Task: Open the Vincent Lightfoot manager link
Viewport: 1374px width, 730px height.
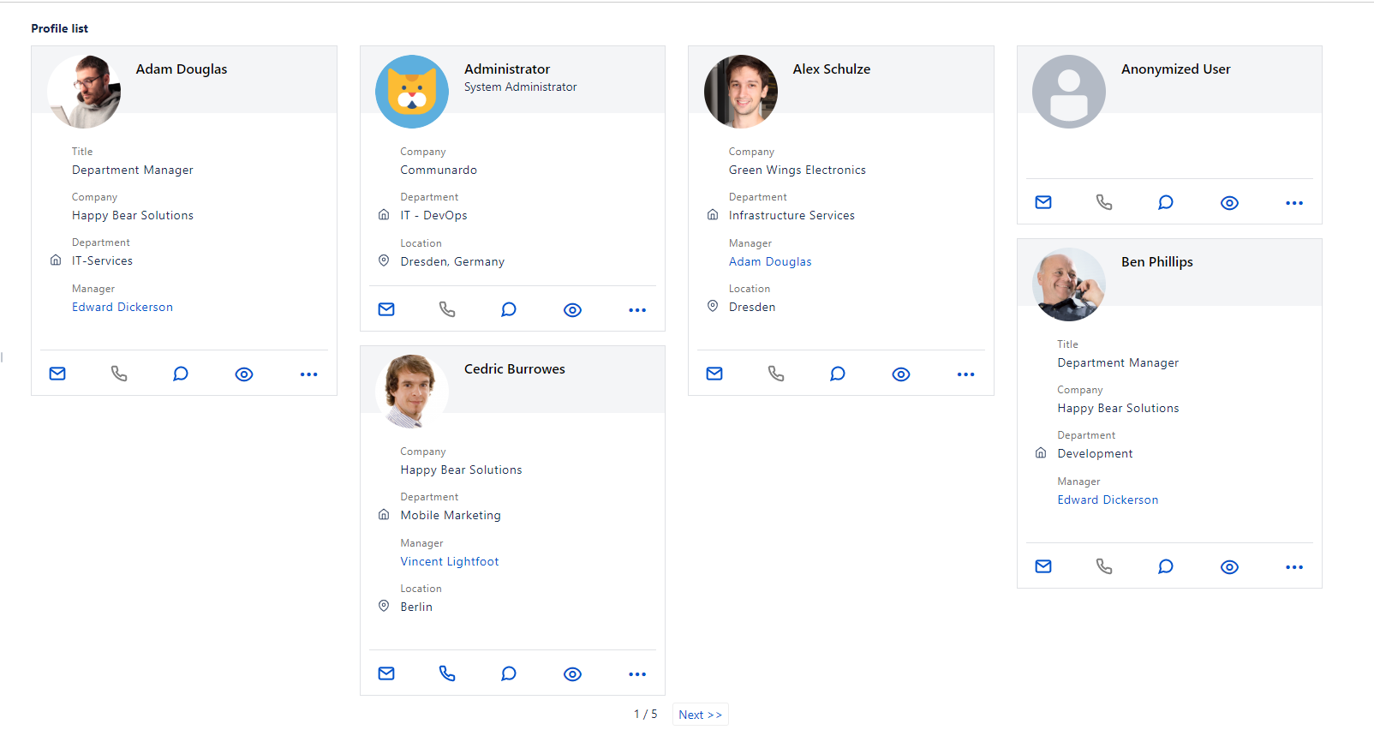Action: click(x=450, y=561)
